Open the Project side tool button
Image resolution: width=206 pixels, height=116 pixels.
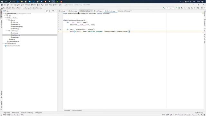pyautogui.click(x=1, y=14)
